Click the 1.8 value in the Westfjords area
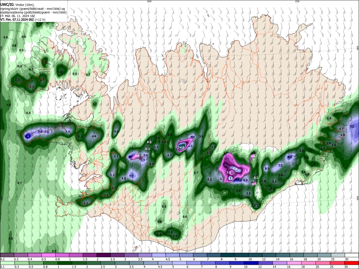359x269 pixels. [x=60, y=72]
